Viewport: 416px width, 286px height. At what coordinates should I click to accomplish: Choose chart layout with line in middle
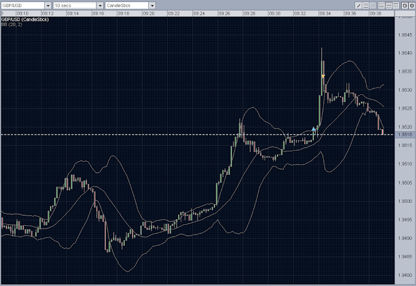pyautogui.click(x=389, y=6)
